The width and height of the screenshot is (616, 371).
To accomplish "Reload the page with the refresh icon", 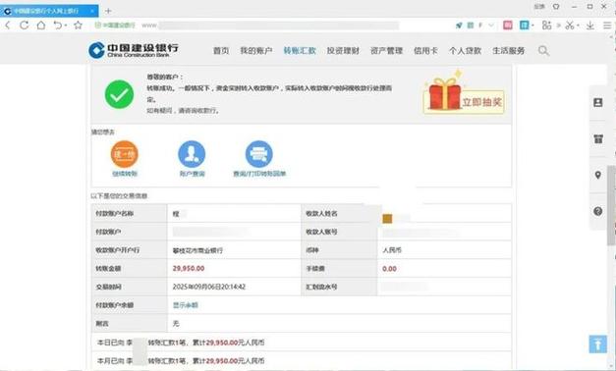I will 25,26.
